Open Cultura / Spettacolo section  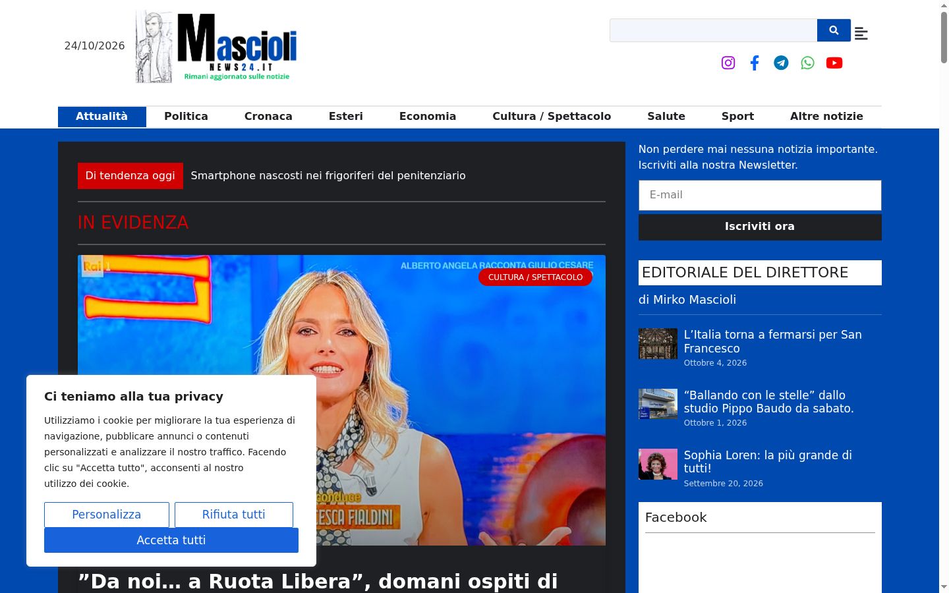552,117
